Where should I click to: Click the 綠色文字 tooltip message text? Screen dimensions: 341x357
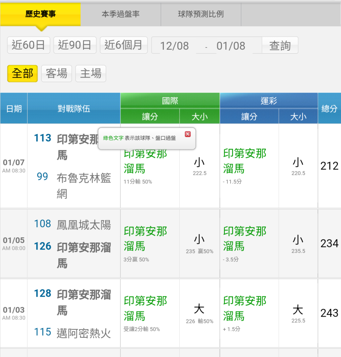pyautogui.click(x=139, y=138)
